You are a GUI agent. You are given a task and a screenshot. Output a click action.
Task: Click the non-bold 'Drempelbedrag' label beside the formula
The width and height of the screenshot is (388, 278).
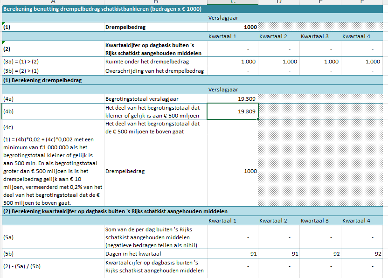[156, 171]
